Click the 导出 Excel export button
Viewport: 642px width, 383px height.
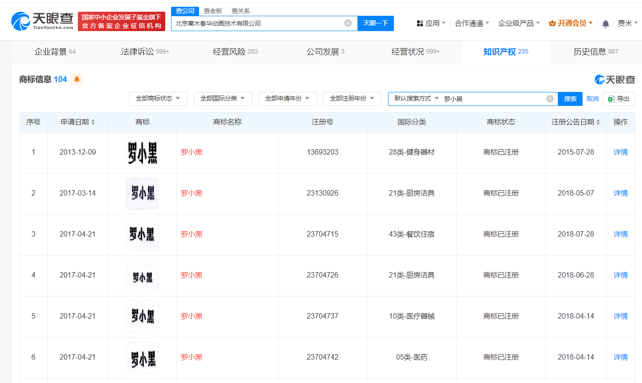[619, 99]
